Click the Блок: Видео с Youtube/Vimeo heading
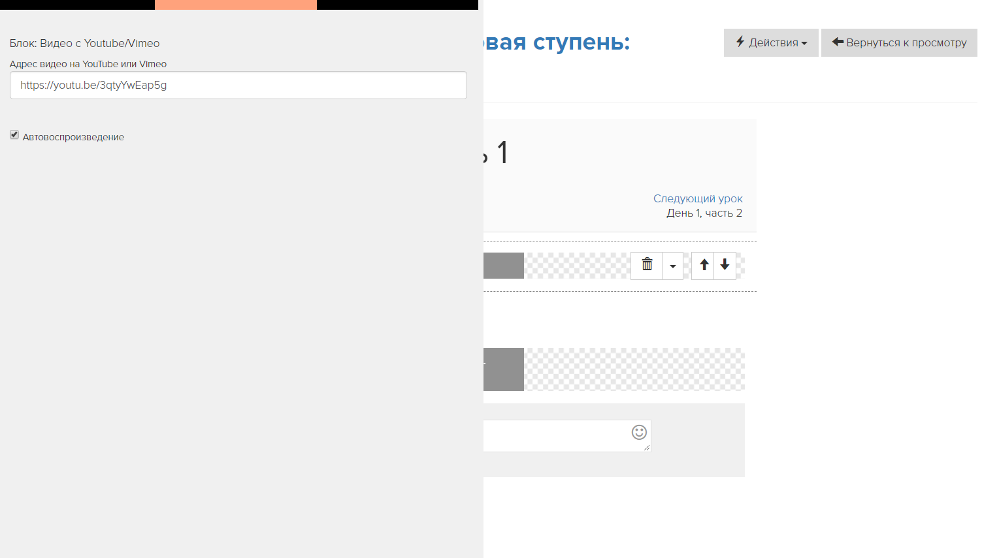Screen dimensions: 999x558 [x=85, y=43]
